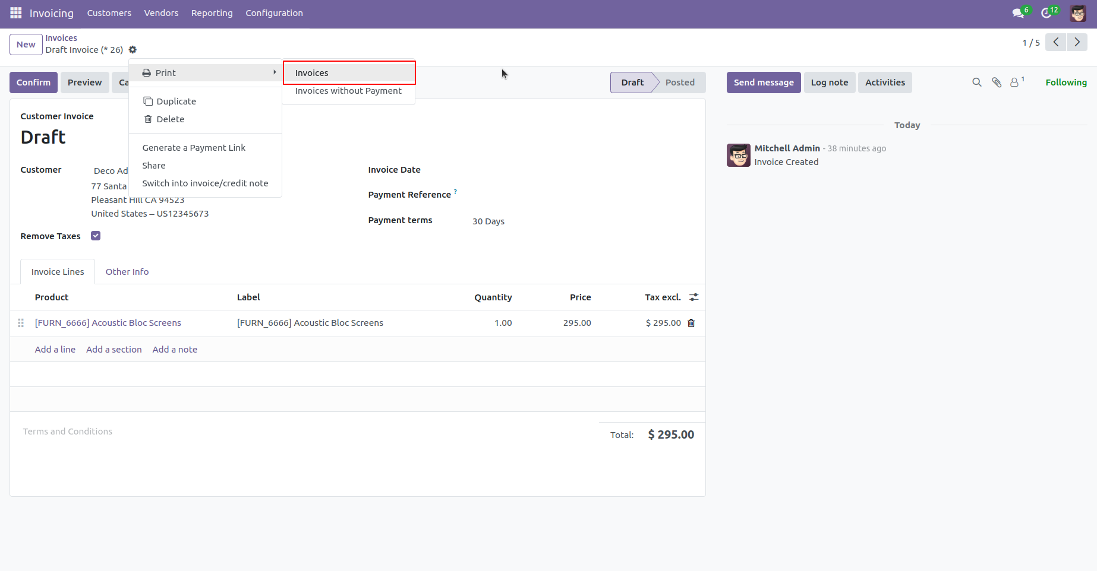The image size is (1097, 571).
Task: Open the messages notifications icon
Action: (x=1019, y=12)
